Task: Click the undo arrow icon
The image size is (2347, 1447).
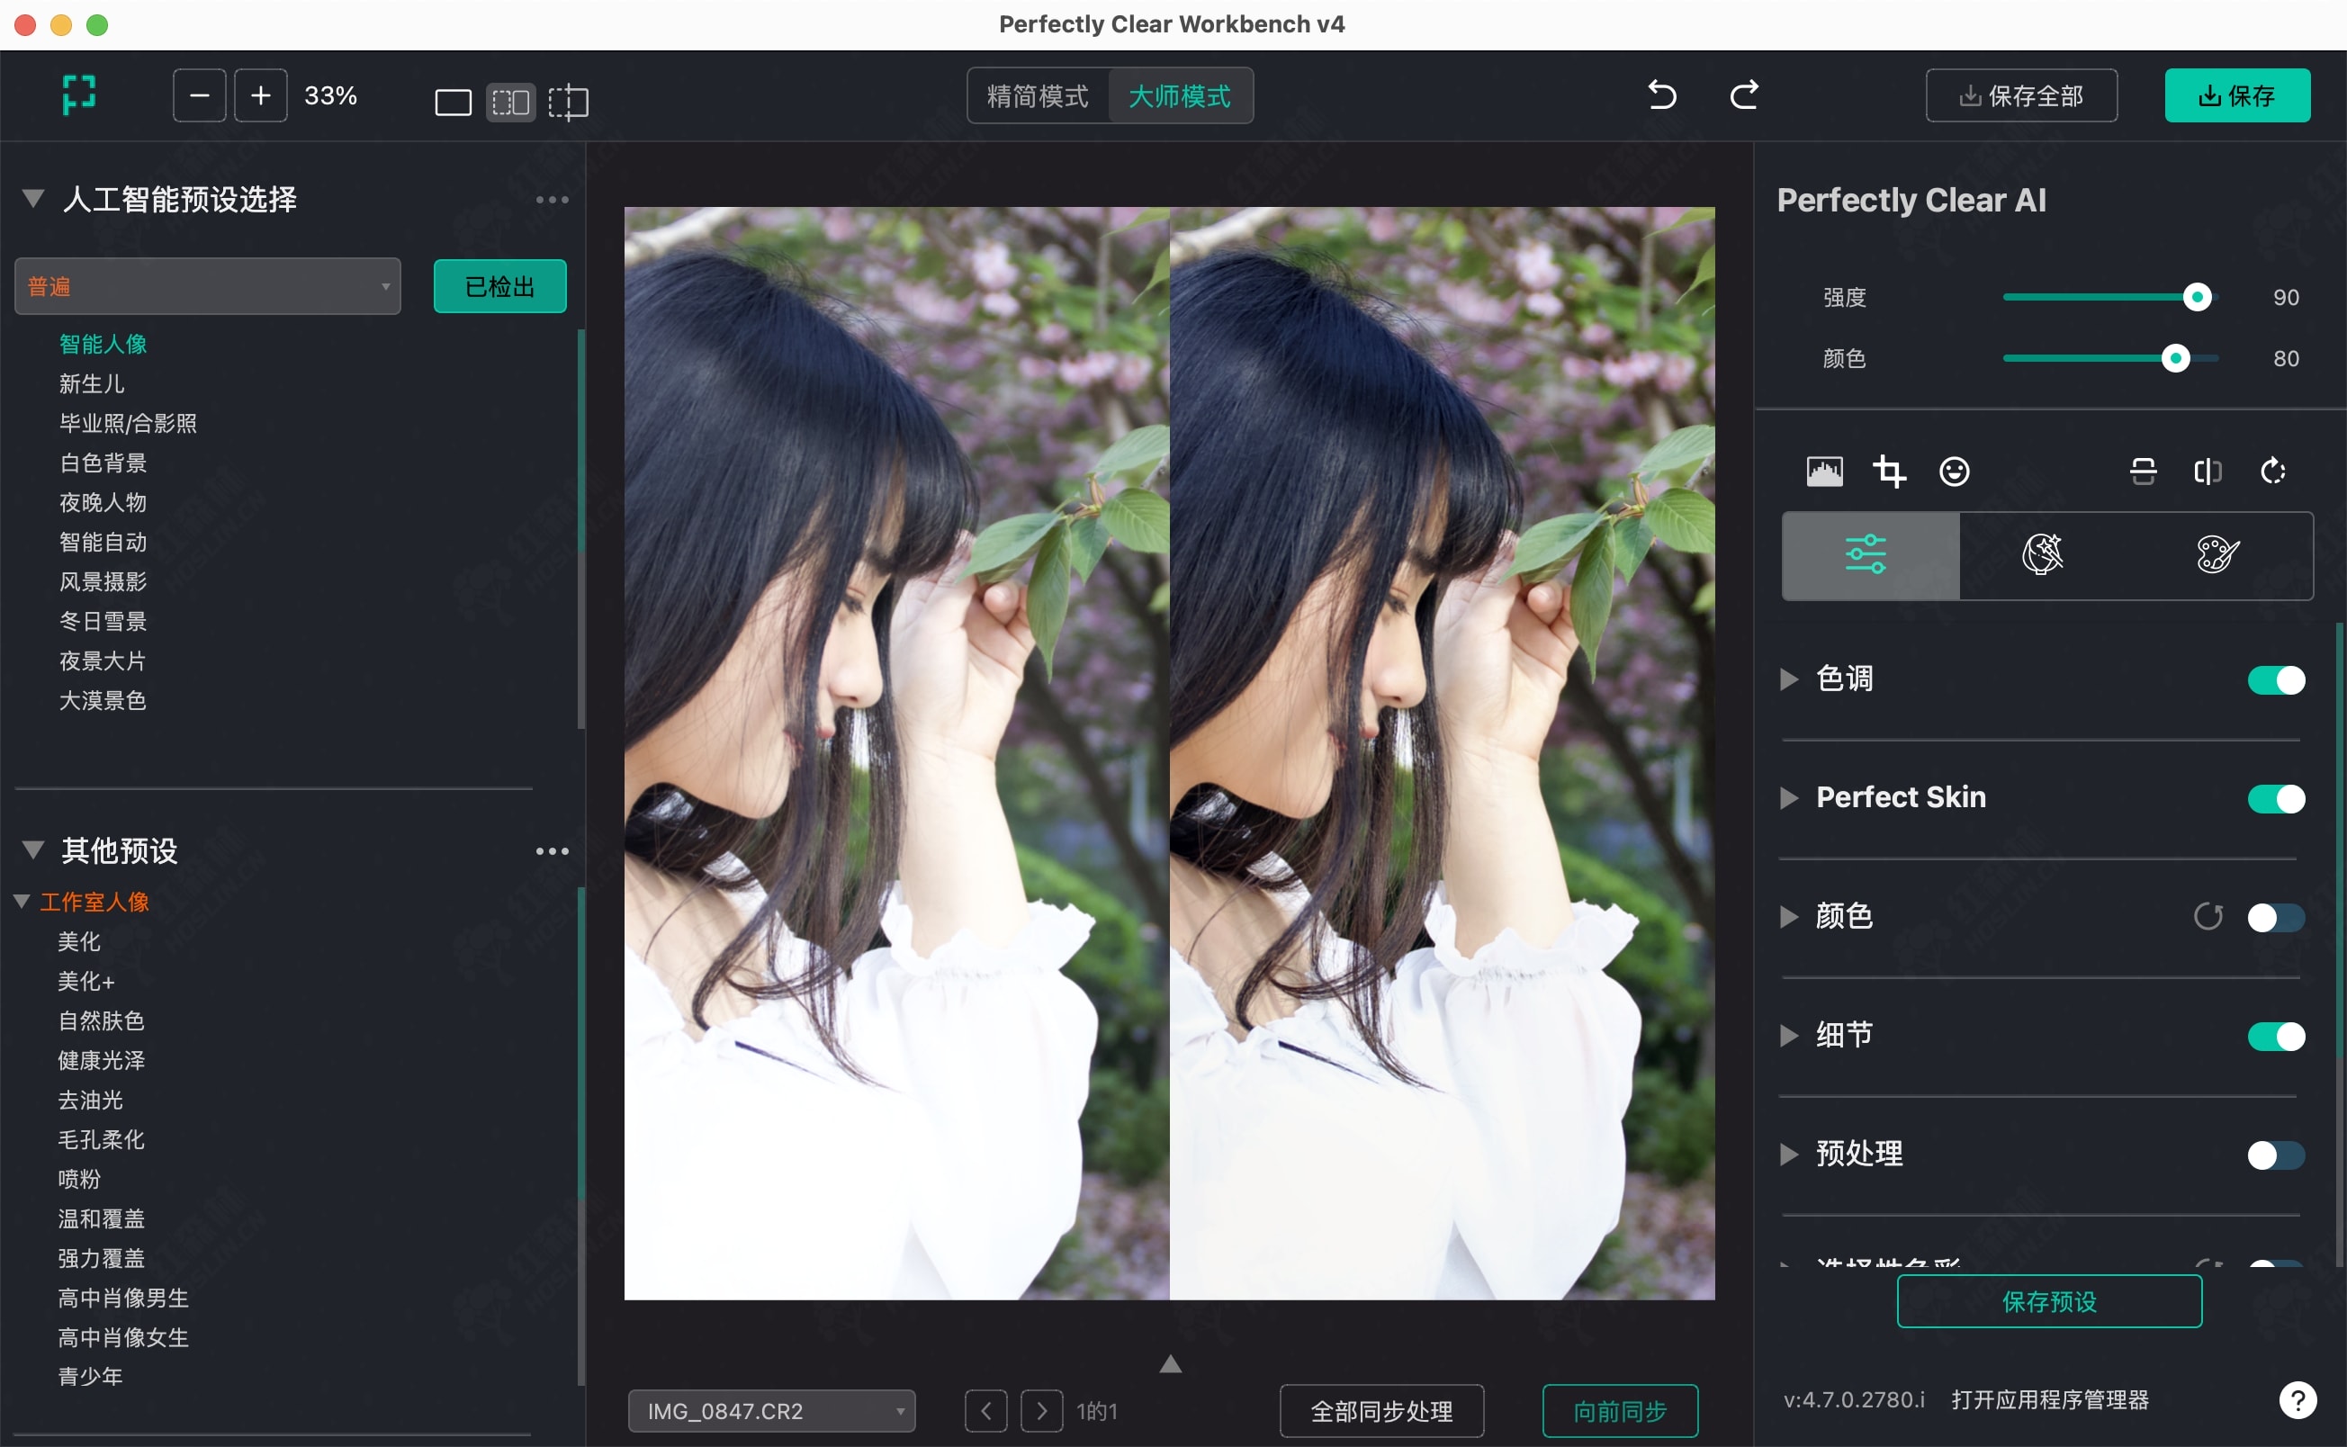Action: pos(1662,94)
